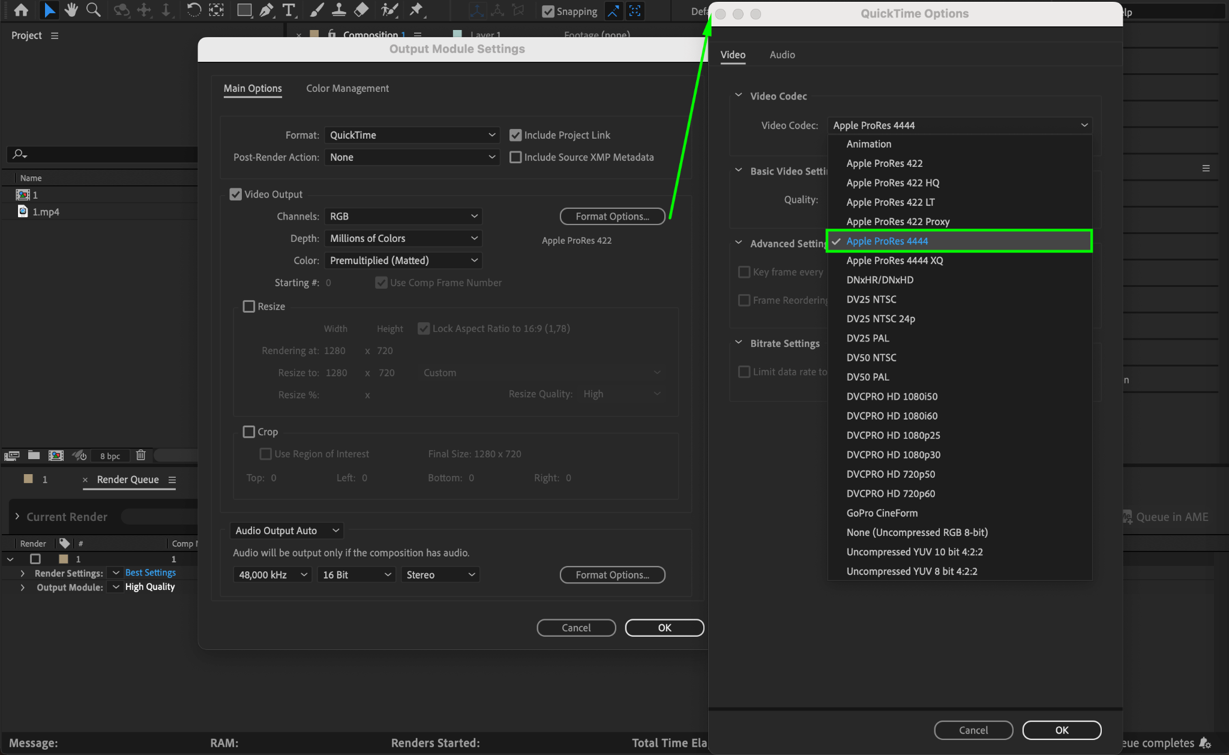Select the Pen tool in the toolbar
The image size is (1229, 755).
pos(266,10)
